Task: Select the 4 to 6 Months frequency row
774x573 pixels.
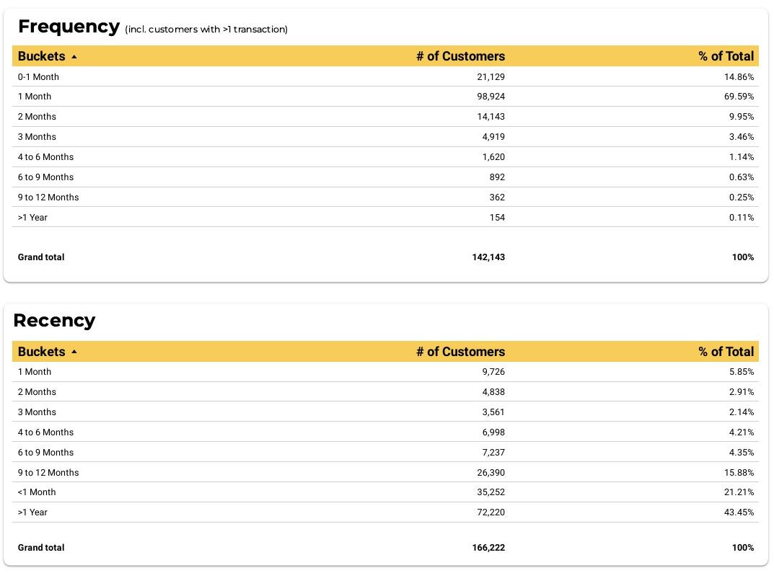Action: coord(385,157)
